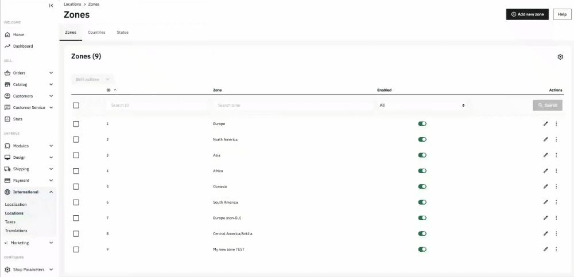Open more actions for South America row
574x277 pixels.
556,202
